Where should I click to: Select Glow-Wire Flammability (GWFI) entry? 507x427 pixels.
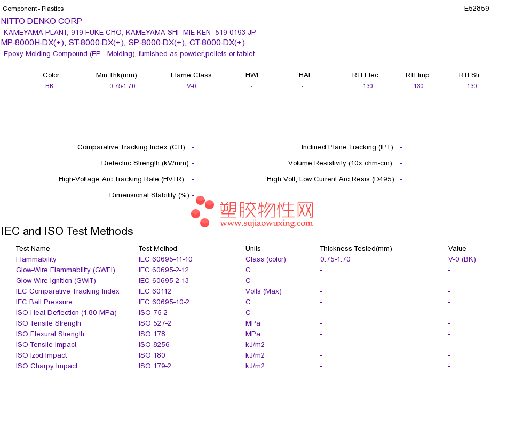pyautogui.click(x=65, y=270)
